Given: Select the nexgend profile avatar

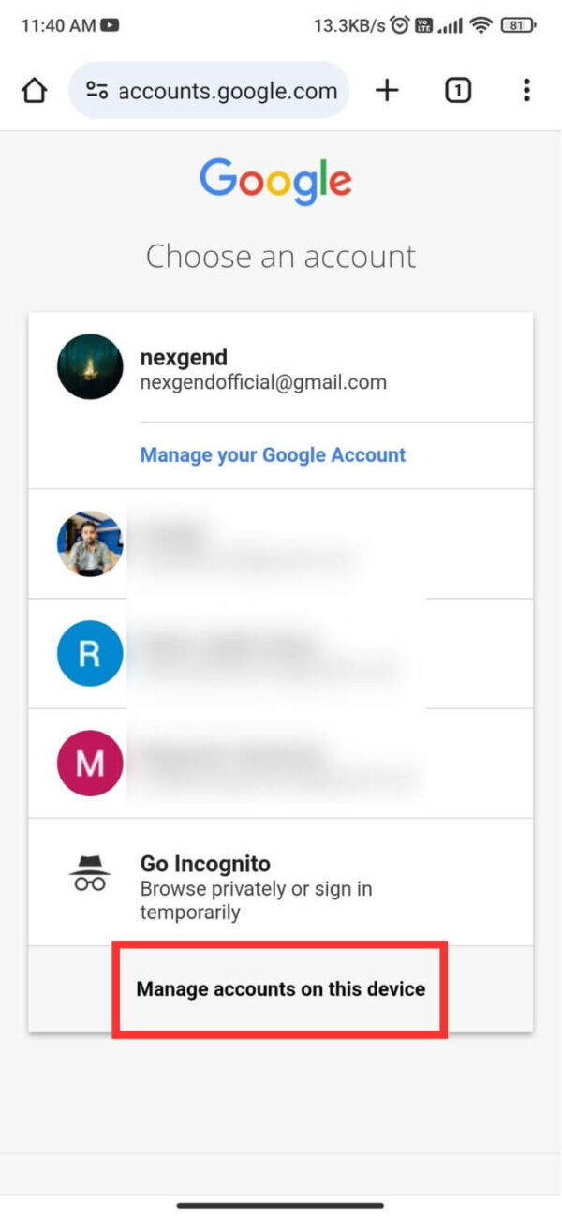Looking at the screenshot, I should click(x=89, y=367).
